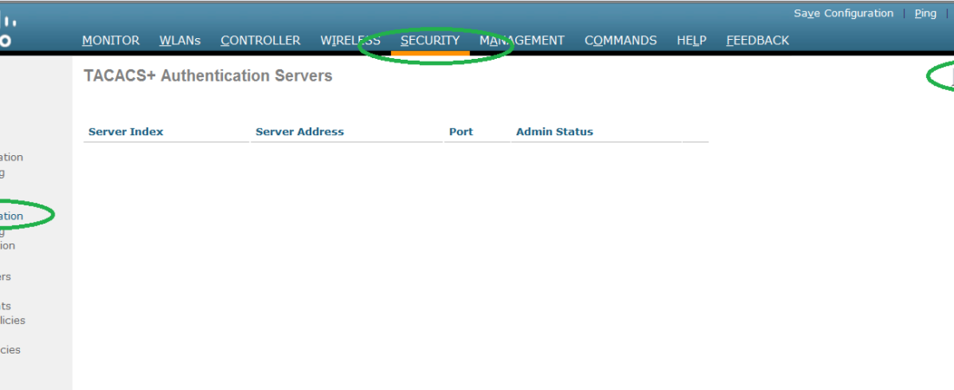The height and width of the screenshot is (390, 954).
Task: Click the Port column header
Action: tap(461, 132)
